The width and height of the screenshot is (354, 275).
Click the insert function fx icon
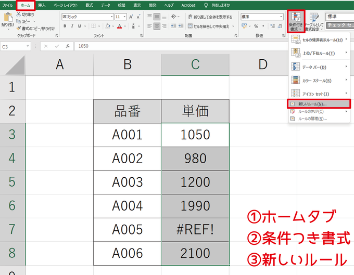coord(68,46)
